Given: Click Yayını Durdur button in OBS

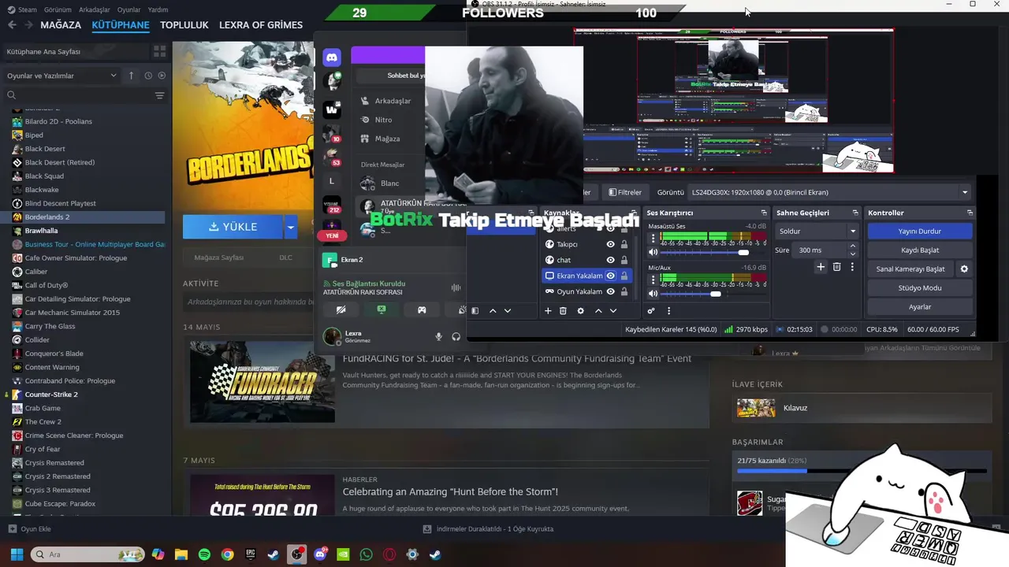Looking at the screenshot, I should click(x=920, y=231).
